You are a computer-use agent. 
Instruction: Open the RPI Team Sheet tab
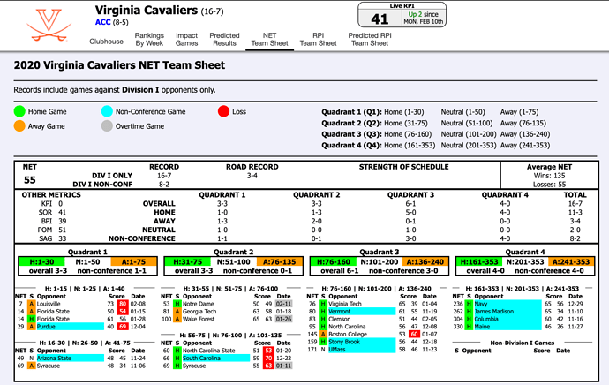(x=318, y=39)
